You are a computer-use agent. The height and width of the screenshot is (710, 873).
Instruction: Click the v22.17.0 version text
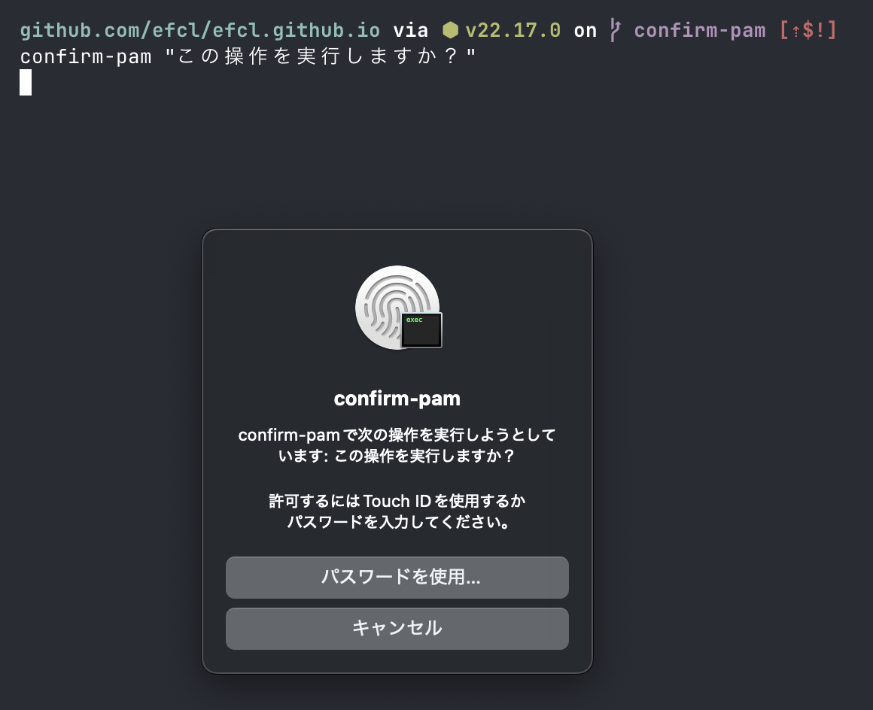point(513,31)
